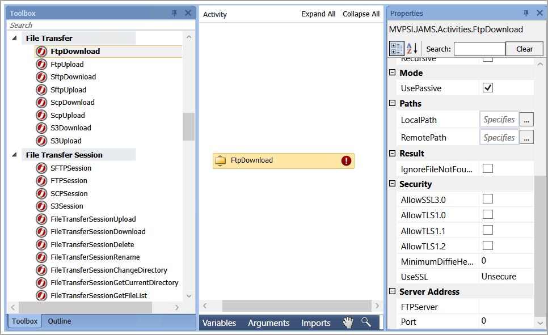
Task: Choose the SCPSession activity icon
Action: pos(41,193)
